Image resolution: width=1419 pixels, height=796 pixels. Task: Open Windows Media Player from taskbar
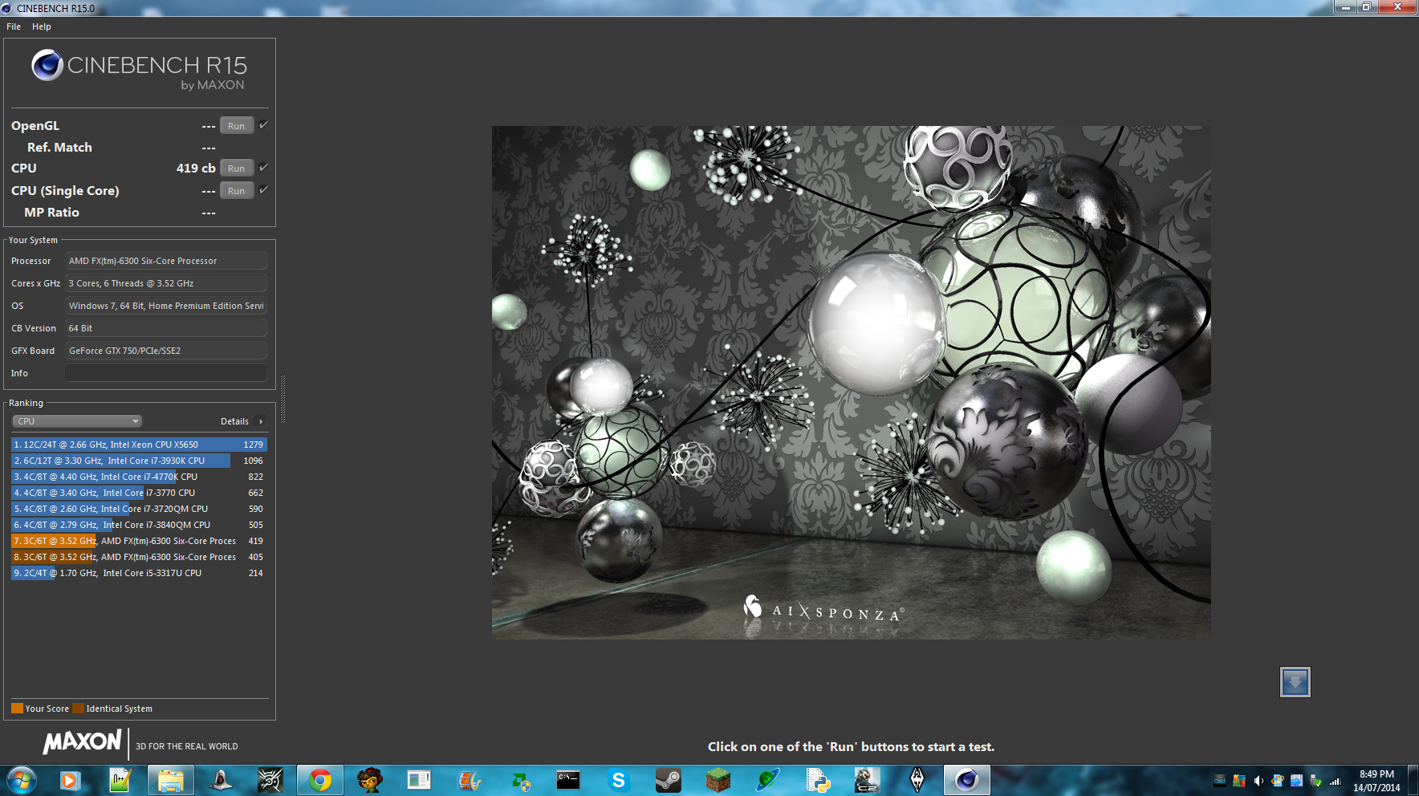point(71,780)
